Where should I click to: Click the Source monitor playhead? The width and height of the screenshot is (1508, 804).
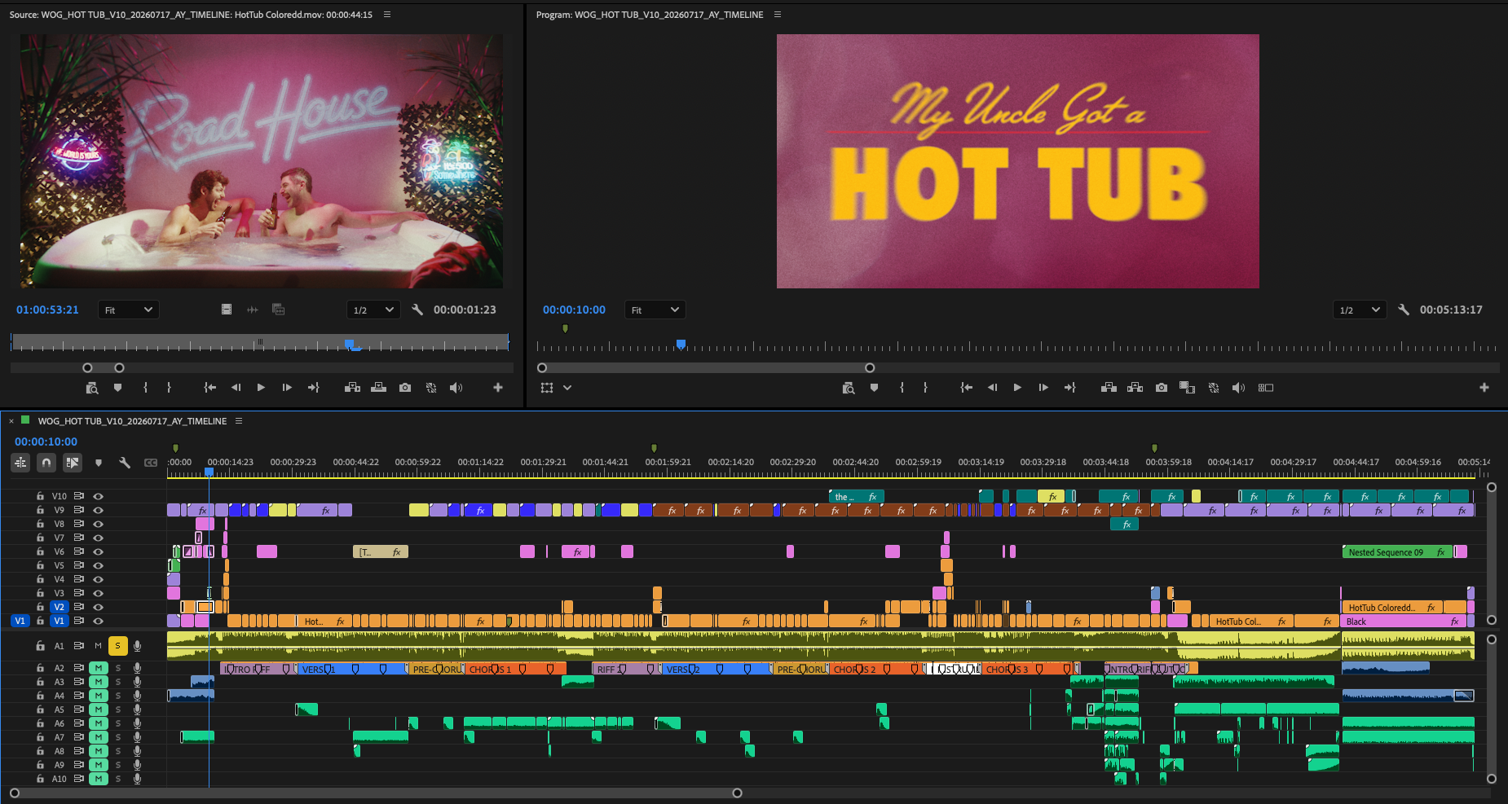(x=349, y=344)
